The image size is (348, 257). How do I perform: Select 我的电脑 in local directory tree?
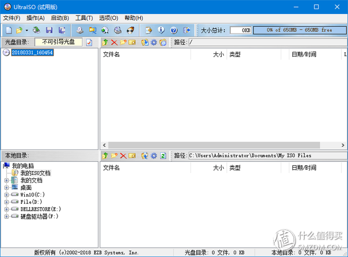(x=23, y=166)
